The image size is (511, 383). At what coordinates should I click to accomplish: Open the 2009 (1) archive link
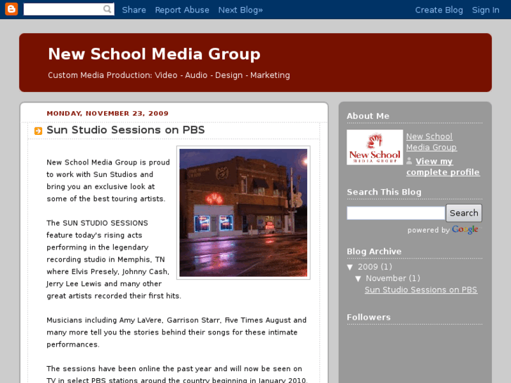(x=375, y=266)
